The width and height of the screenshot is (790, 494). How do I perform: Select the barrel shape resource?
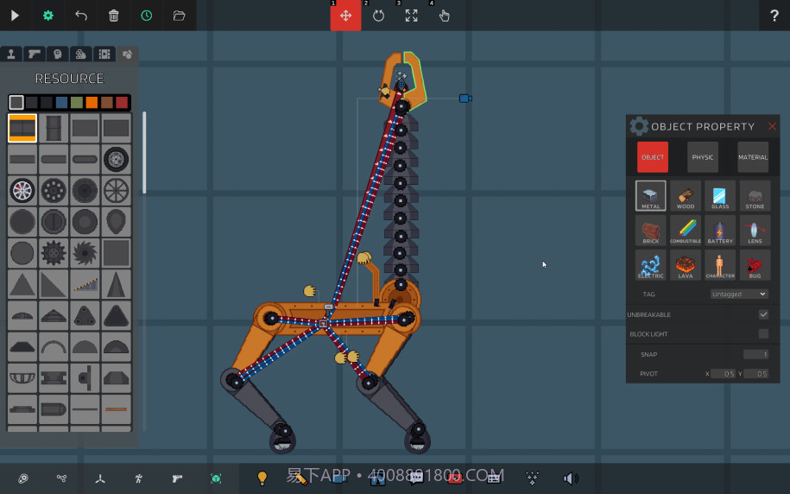[x=54, y=128]
